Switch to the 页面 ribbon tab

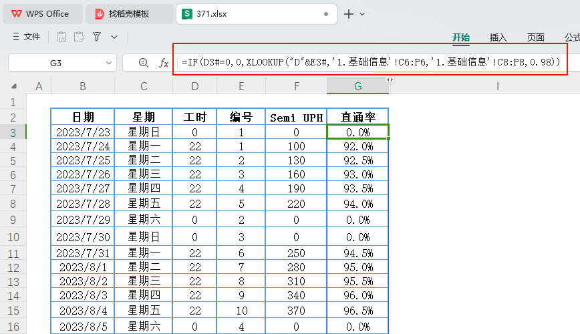click(536, 37)
